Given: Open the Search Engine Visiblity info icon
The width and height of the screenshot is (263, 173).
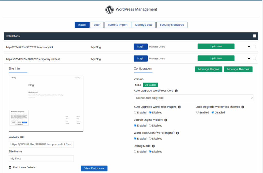Looking at the screenshot, I should 166,120.
